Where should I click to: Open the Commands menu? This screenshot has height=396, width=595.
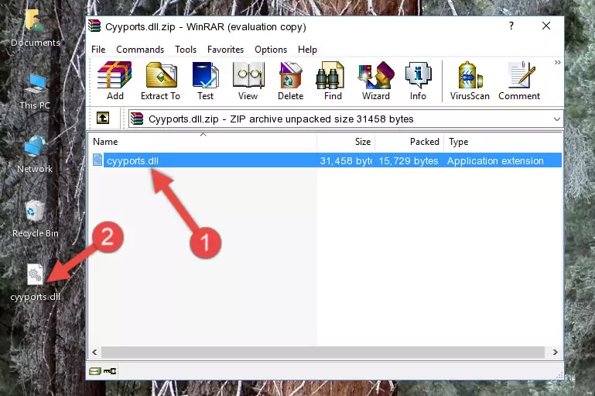140,50
